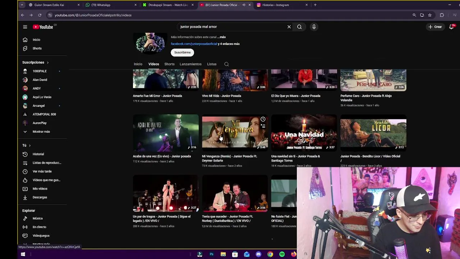The image size is (460, 259).
Task: Start voice search with the microphone
Action: tap(314, 27)
